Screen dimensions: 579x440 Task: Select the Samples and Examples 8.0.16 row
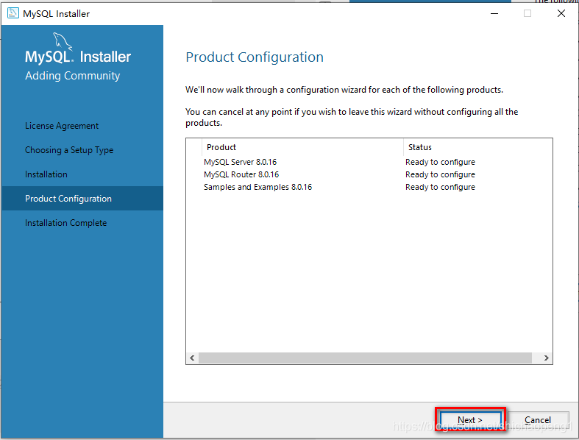coord(369,187)
